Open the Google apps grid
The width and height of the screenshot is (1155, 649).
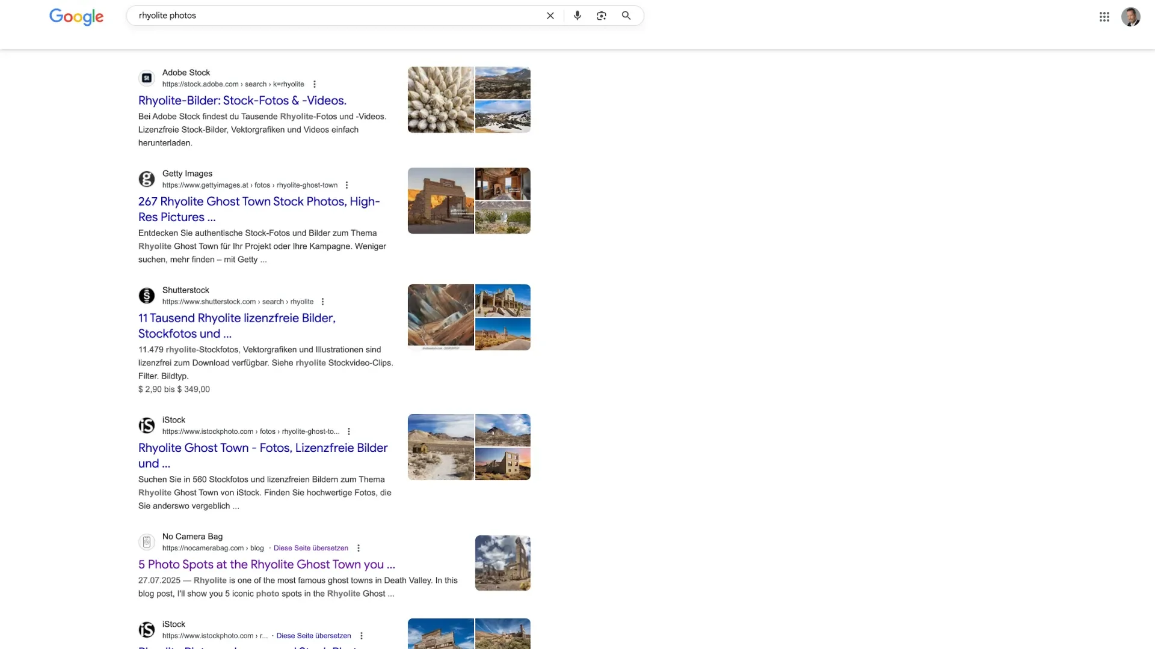(1104, 17)
